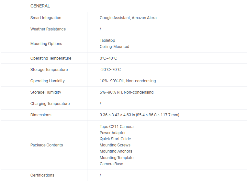This screenshot has width=248, height=184.
Task: Select the 5%~90% RH storage humidity value
Action: (126, 92)
